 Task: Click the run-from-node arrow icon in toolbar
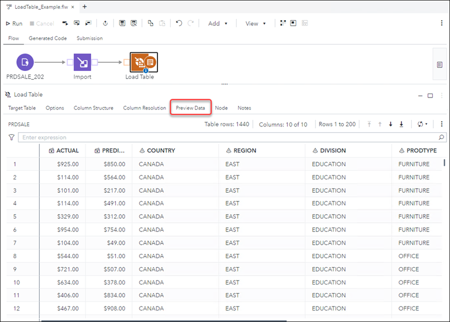click(65, 23)
